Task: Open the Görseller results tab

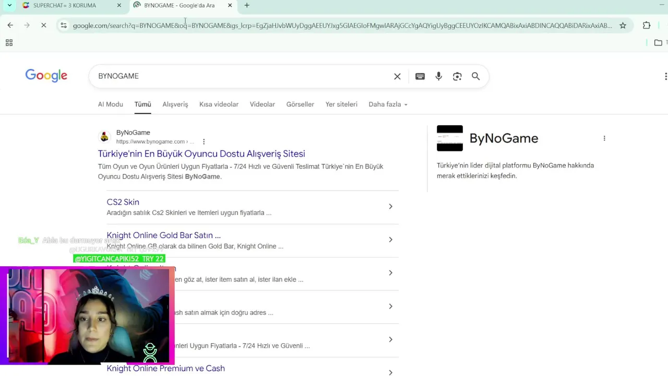Action: (x=300, y=104)
